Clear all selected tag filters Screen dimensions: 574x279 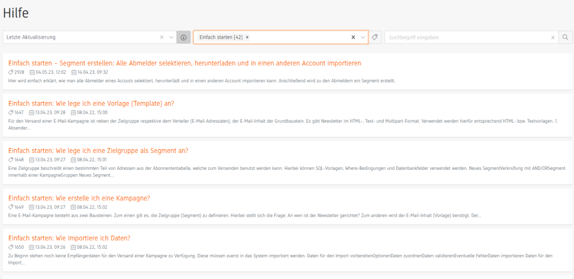point(353,38)
